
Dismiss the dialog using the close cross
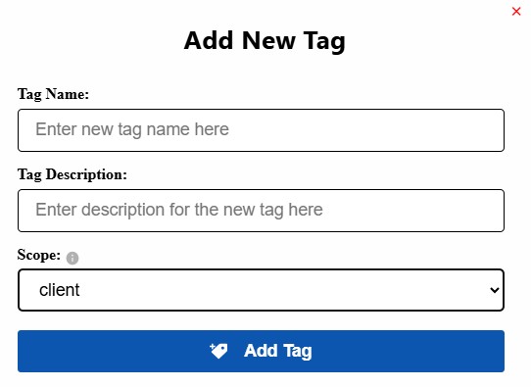[x=516, y=11]
